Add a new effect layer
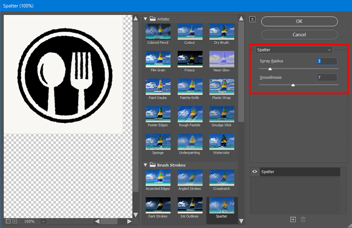Screen dimensions: 352x228 [293, 219]
